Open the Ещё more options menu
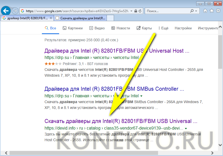Image resolution: width=223 pixels, height=156 pixels. click(163, 28)
